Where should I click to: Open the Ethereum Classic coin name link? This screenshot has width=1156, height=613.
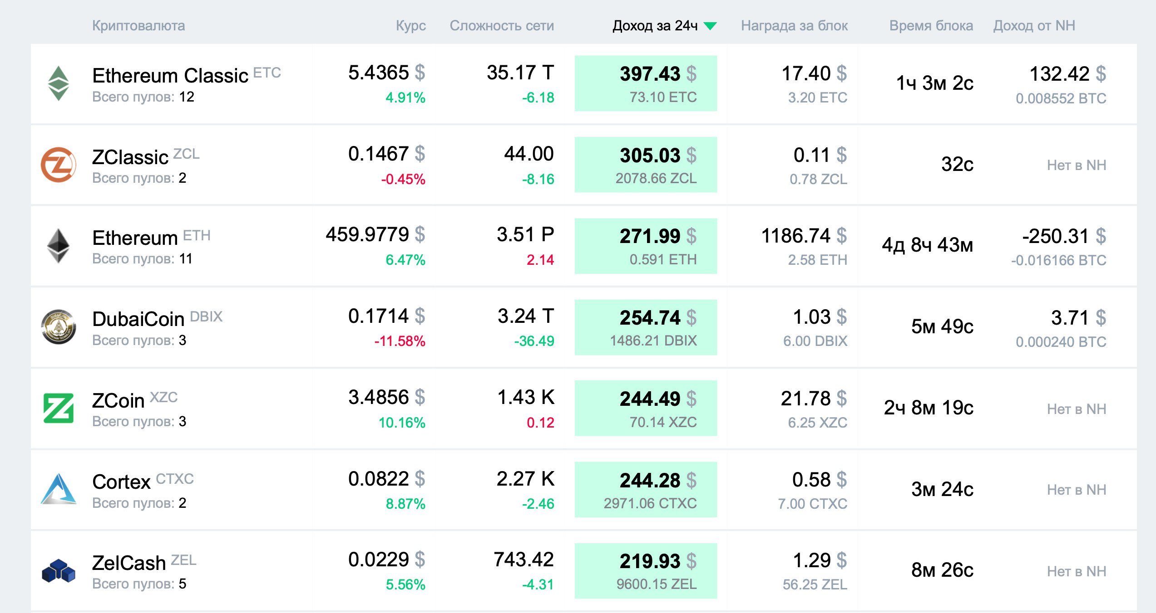170,76
